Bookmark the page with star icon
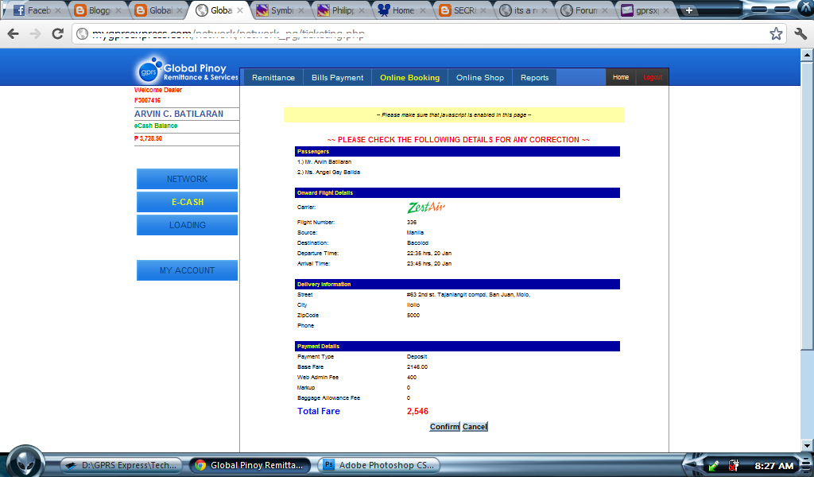The width and height of the screenshot is (814, 477). tap(776, 33)
